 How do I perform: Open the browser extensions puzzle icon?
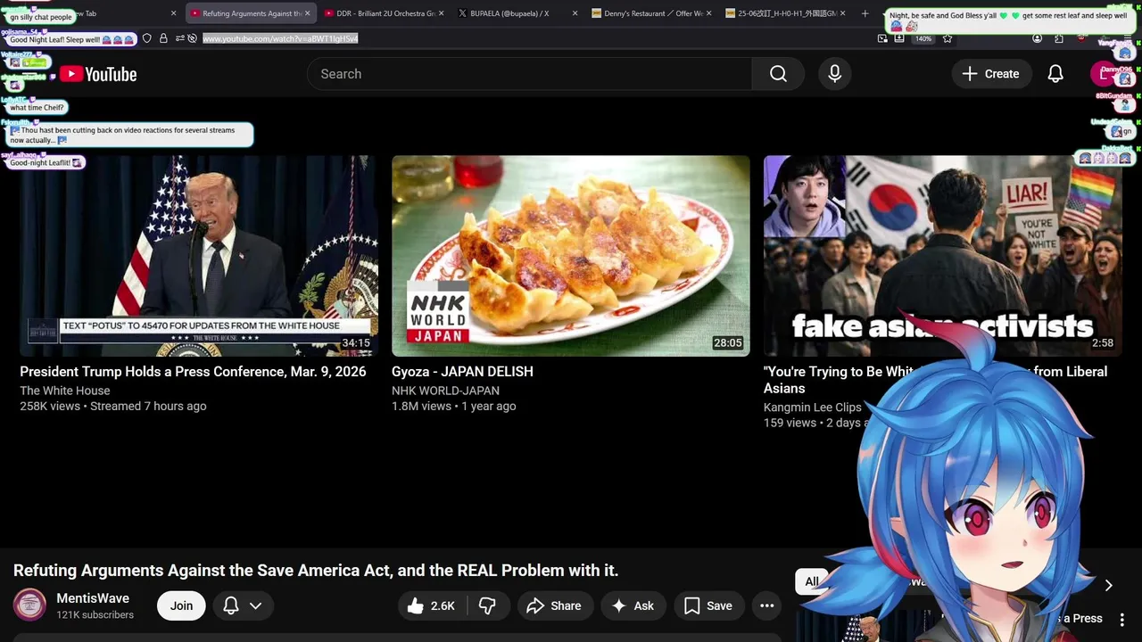click(1059, 38)
